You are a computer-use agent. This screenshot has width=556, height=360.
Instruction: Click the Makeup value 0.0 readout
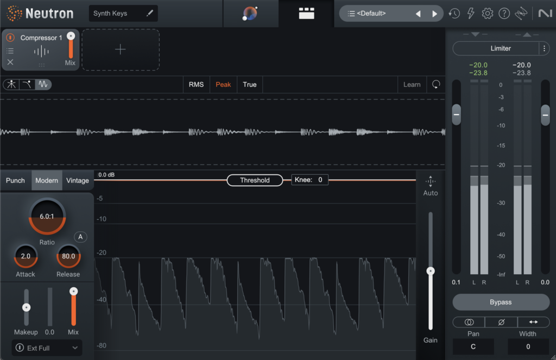coord(49,332)
